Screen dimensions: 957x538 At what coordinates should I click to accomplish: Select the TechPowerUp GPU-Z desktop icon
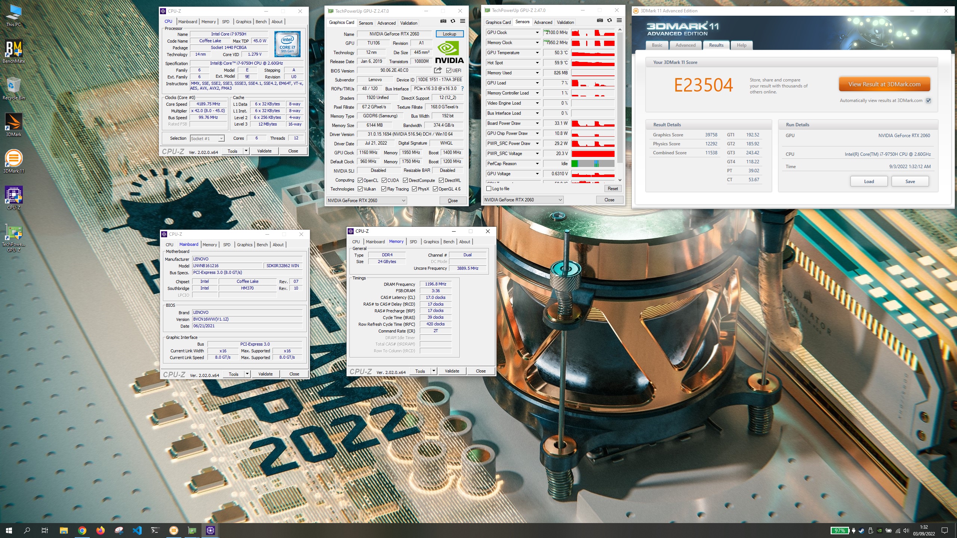pyautogui.click(x=14, y=238)
